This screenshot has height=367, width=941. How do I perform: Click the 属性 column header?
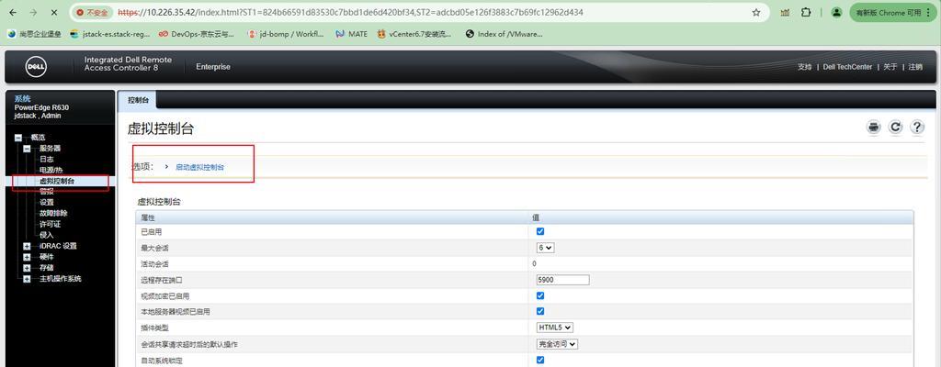(148, 217)
